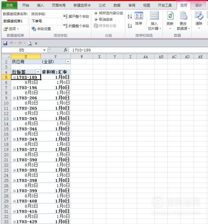Screen dimensions: 208x224
Task: Open the Undo history dropdown arrow
Action: click(x=15, y=43)
